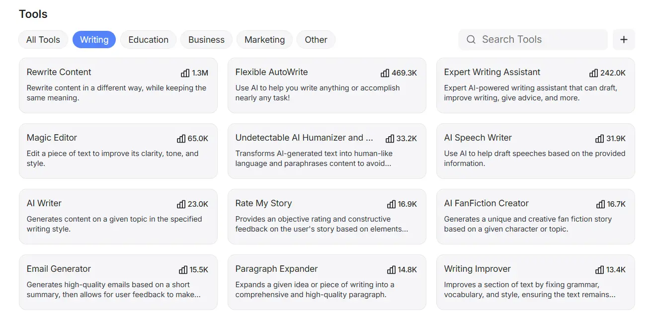Click the magnifier icon in Search Tools
652x317 pixels.
pos(471,40)
